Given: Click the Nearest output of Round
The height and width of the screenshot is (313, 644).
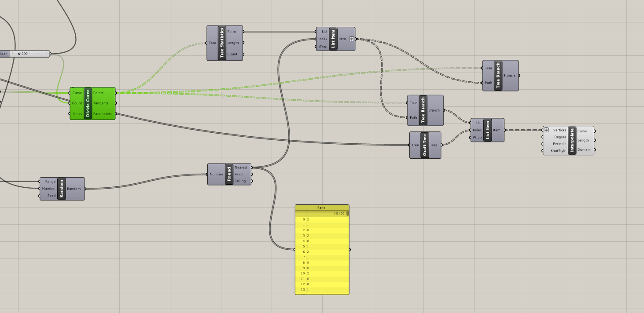Looking at the screenshot, I should coord(241,167).
